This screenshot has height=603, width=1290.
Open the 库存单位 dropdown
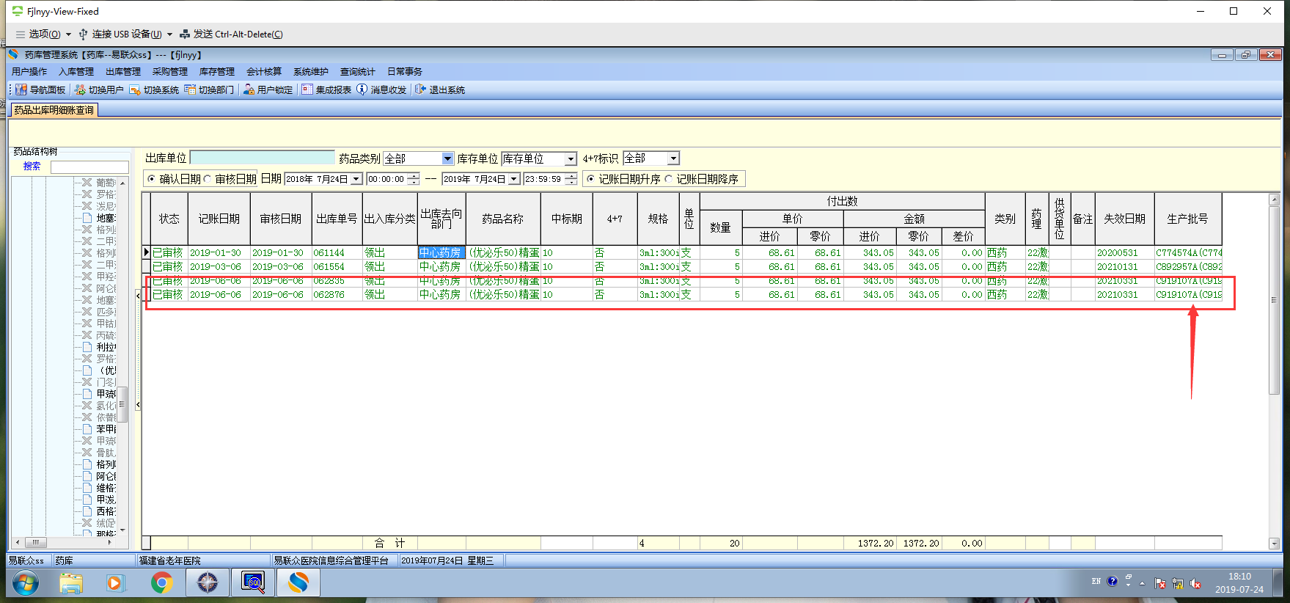pos(571,158)
